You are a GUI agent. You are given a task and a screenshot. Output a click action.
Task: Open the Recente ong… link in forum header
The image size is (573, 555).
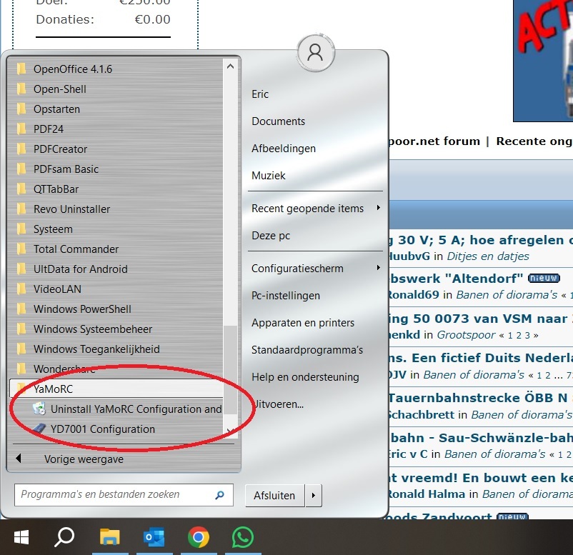click(x=534, y=141)
